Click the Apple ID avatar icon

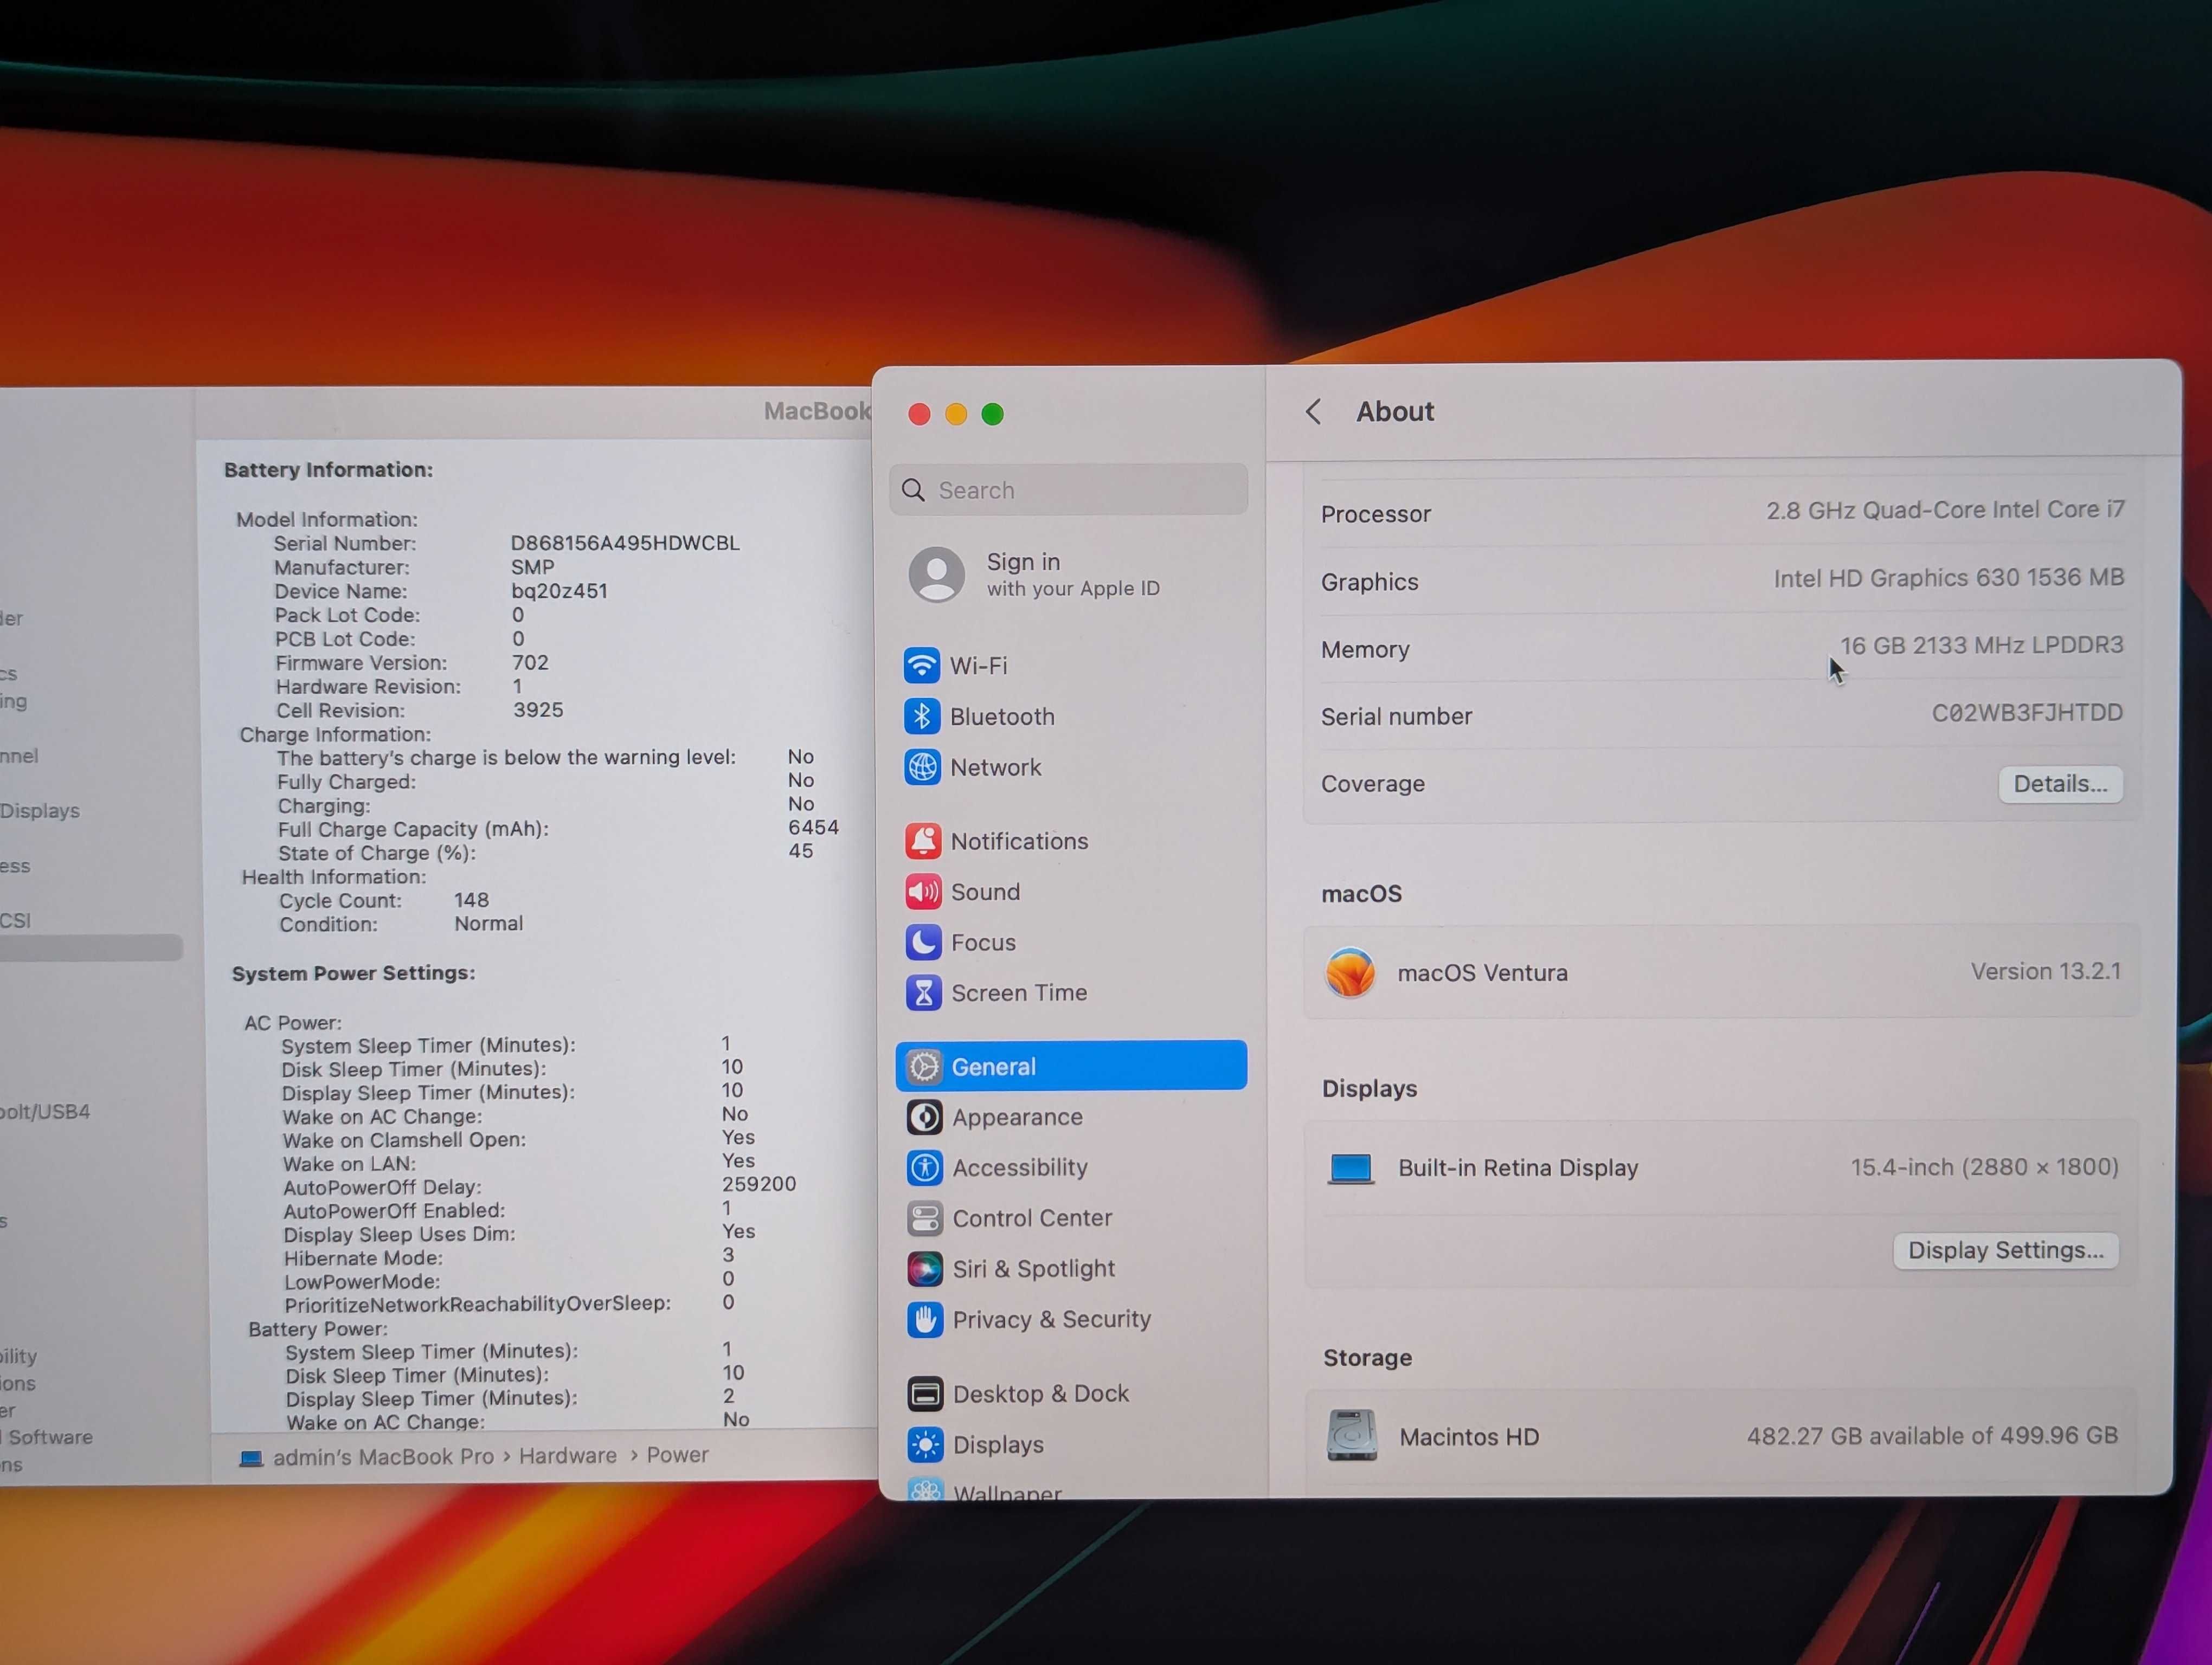[936, 573]
